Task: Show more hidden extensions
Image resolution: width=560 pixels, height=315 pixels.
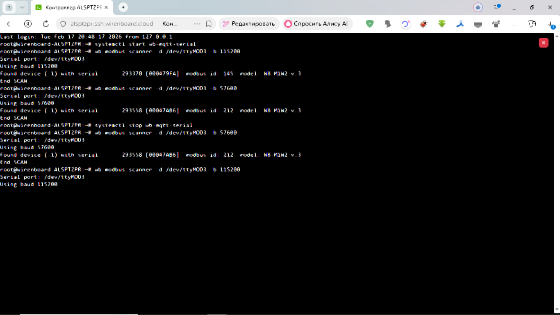Action: pos(514,24)
